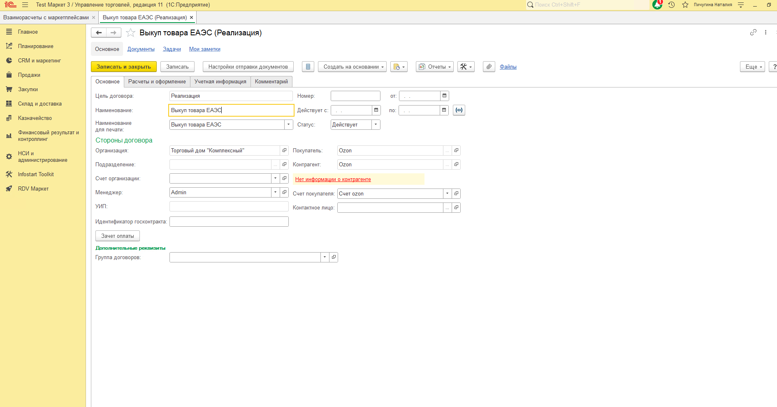The width and height of the screenshot is (777, 407).
Task: Expand the Группа договоров dropdown
Action: tap(325, 257)
